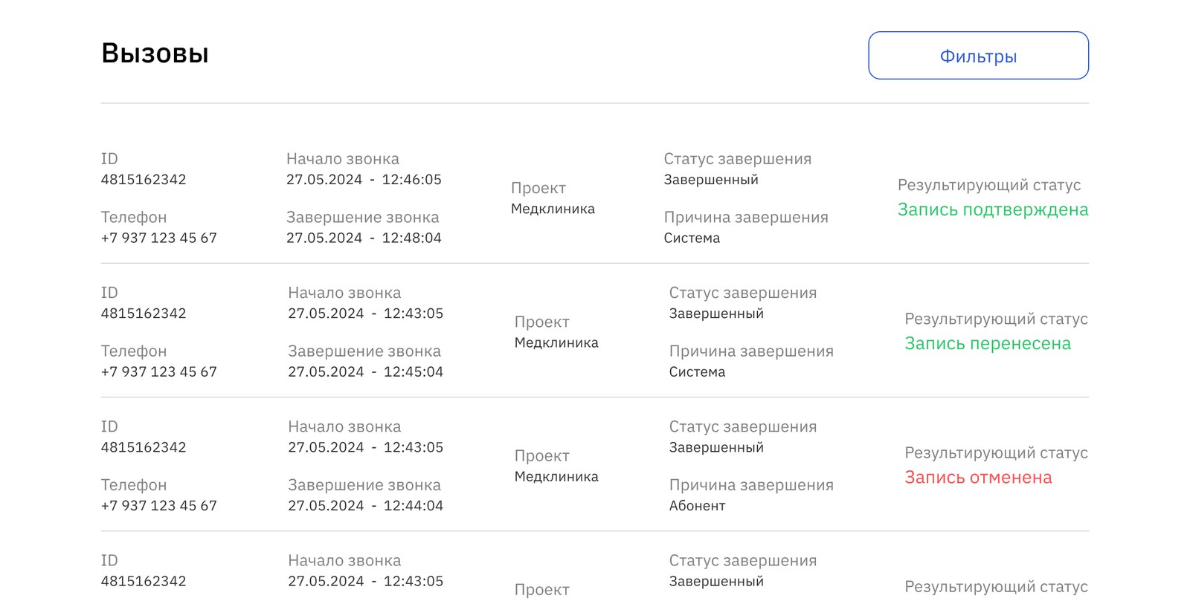Click ID 4815162342 in Запись перенесена row

click(x=144, y=313)
